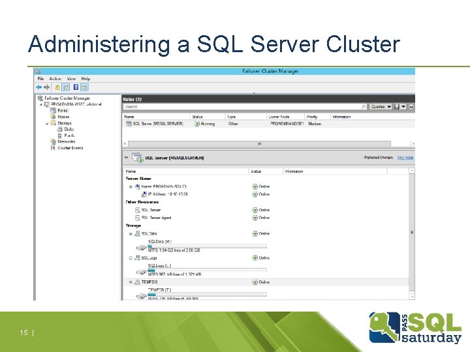Select Networks in the console tree
The height and width of the screenshot is (352, 470).
(x=66, y=141)
